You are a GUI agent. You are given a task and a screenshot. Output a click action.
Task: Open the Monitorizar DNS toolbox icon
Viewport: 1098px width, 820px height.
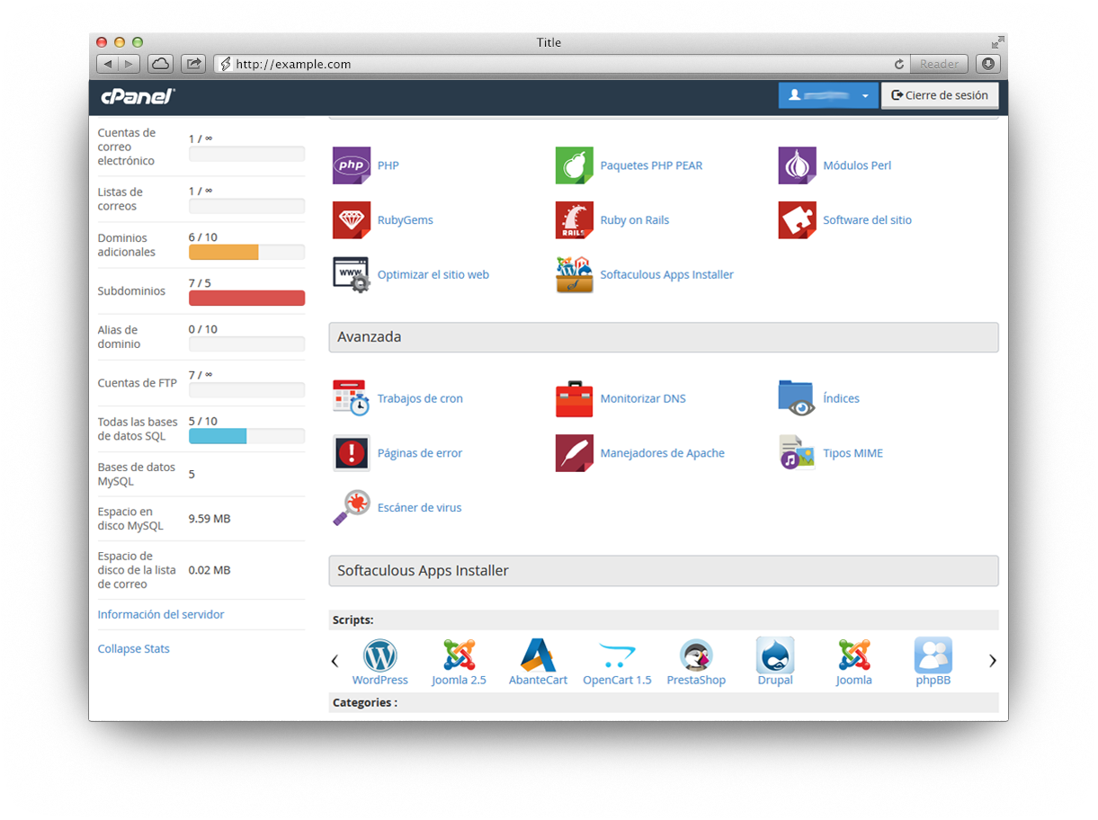(x=574, y=398)
